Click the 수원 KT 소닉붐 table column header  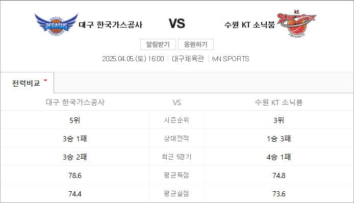coord(279,103)
